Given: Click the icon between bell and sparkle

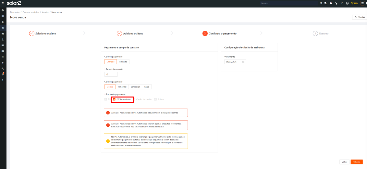Looking at the screenshot, I should (x=331, y=3).
